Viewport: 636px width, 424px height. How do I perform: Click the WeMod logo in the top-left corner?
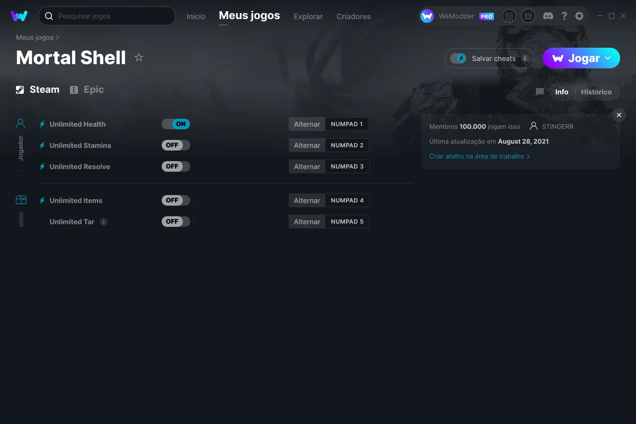point(19,16)
